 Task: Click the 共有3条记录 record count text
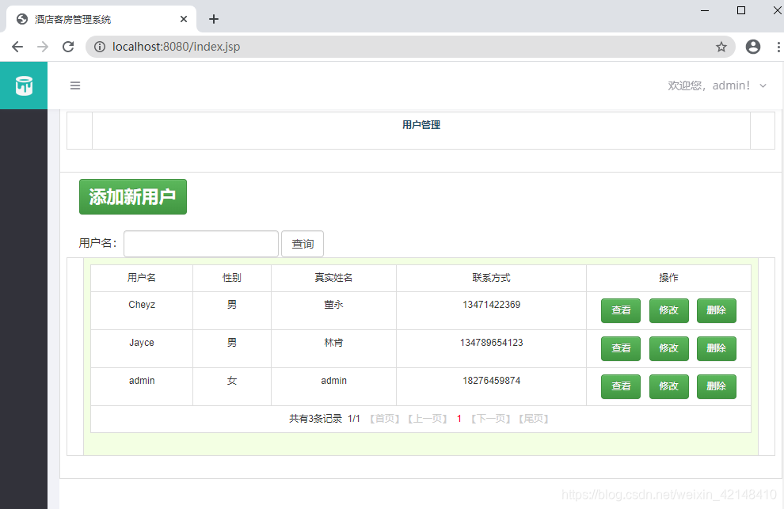[x=315, y=419]
